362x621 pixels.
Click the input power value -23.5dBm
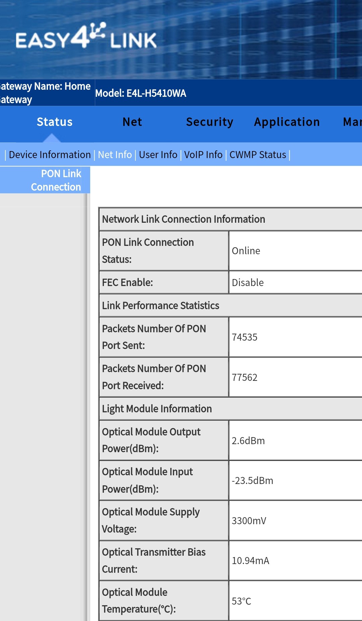252,481
